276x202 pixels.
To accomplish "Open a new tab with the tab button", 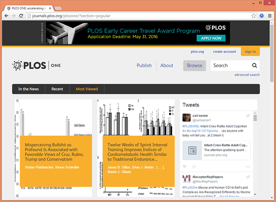I will [58, 8].
